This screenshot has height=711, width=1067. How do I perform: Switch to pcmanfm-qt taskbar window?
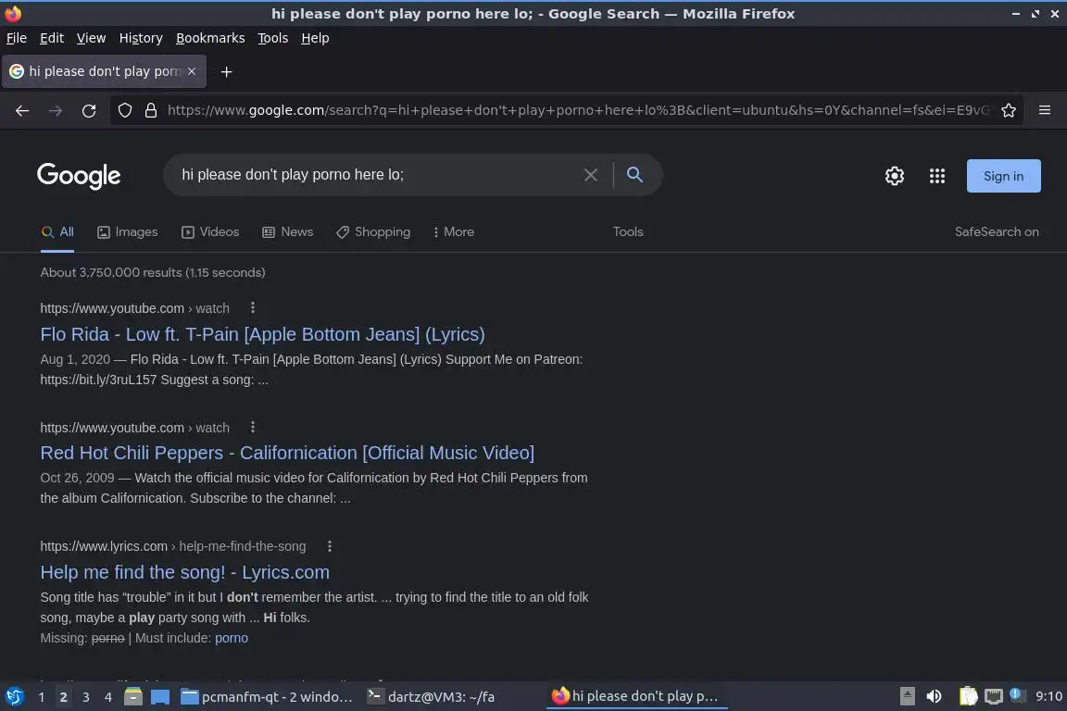(267, 697)
